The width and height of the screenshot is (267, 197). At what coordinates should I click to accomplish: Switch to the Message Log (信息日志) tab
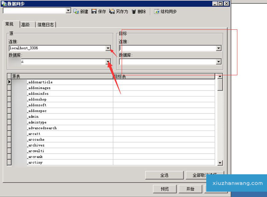tap(46, 25)
